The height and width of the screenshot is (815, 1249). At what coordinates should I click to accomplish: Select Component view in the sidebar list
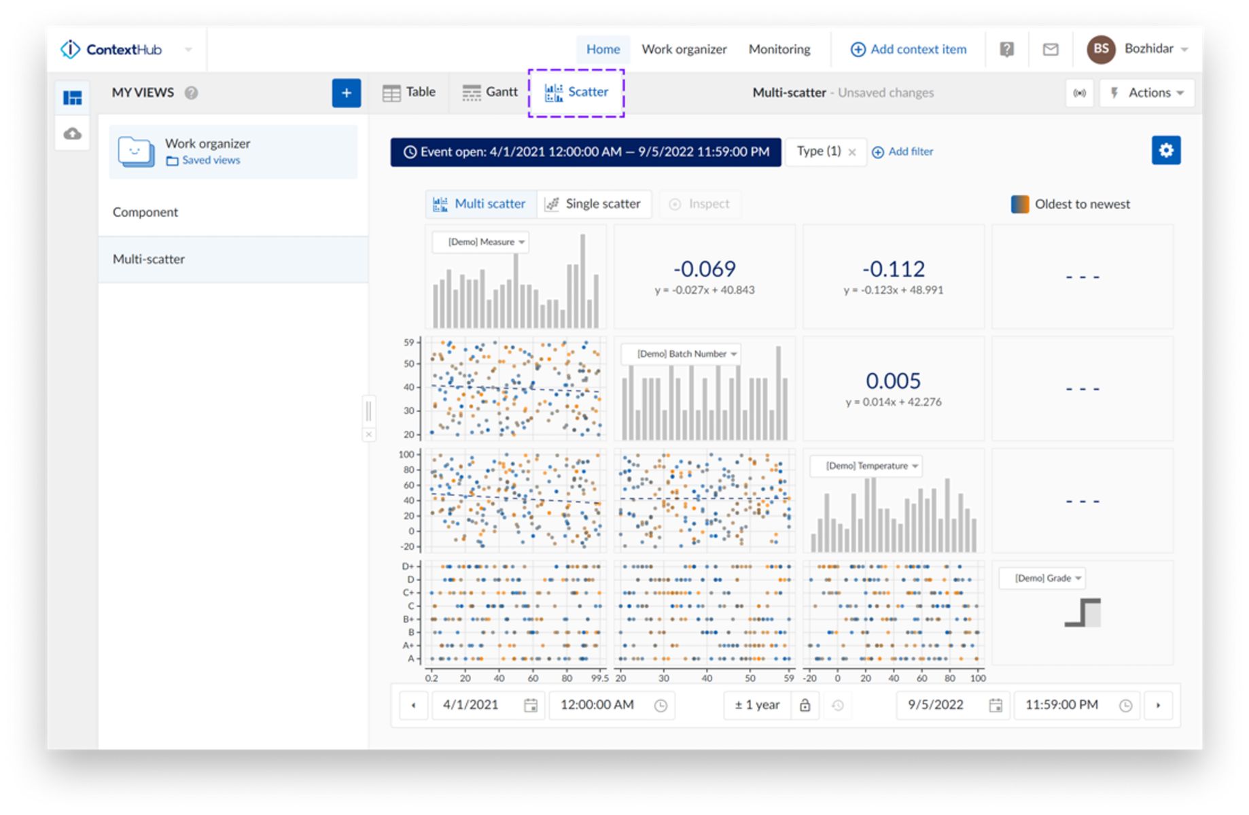click(x=145, y=212)
